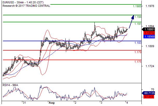Click the blue 1.183 pivot label
Image resolution: width=158 pixels, height=106 pixels.
click(138, 43)
